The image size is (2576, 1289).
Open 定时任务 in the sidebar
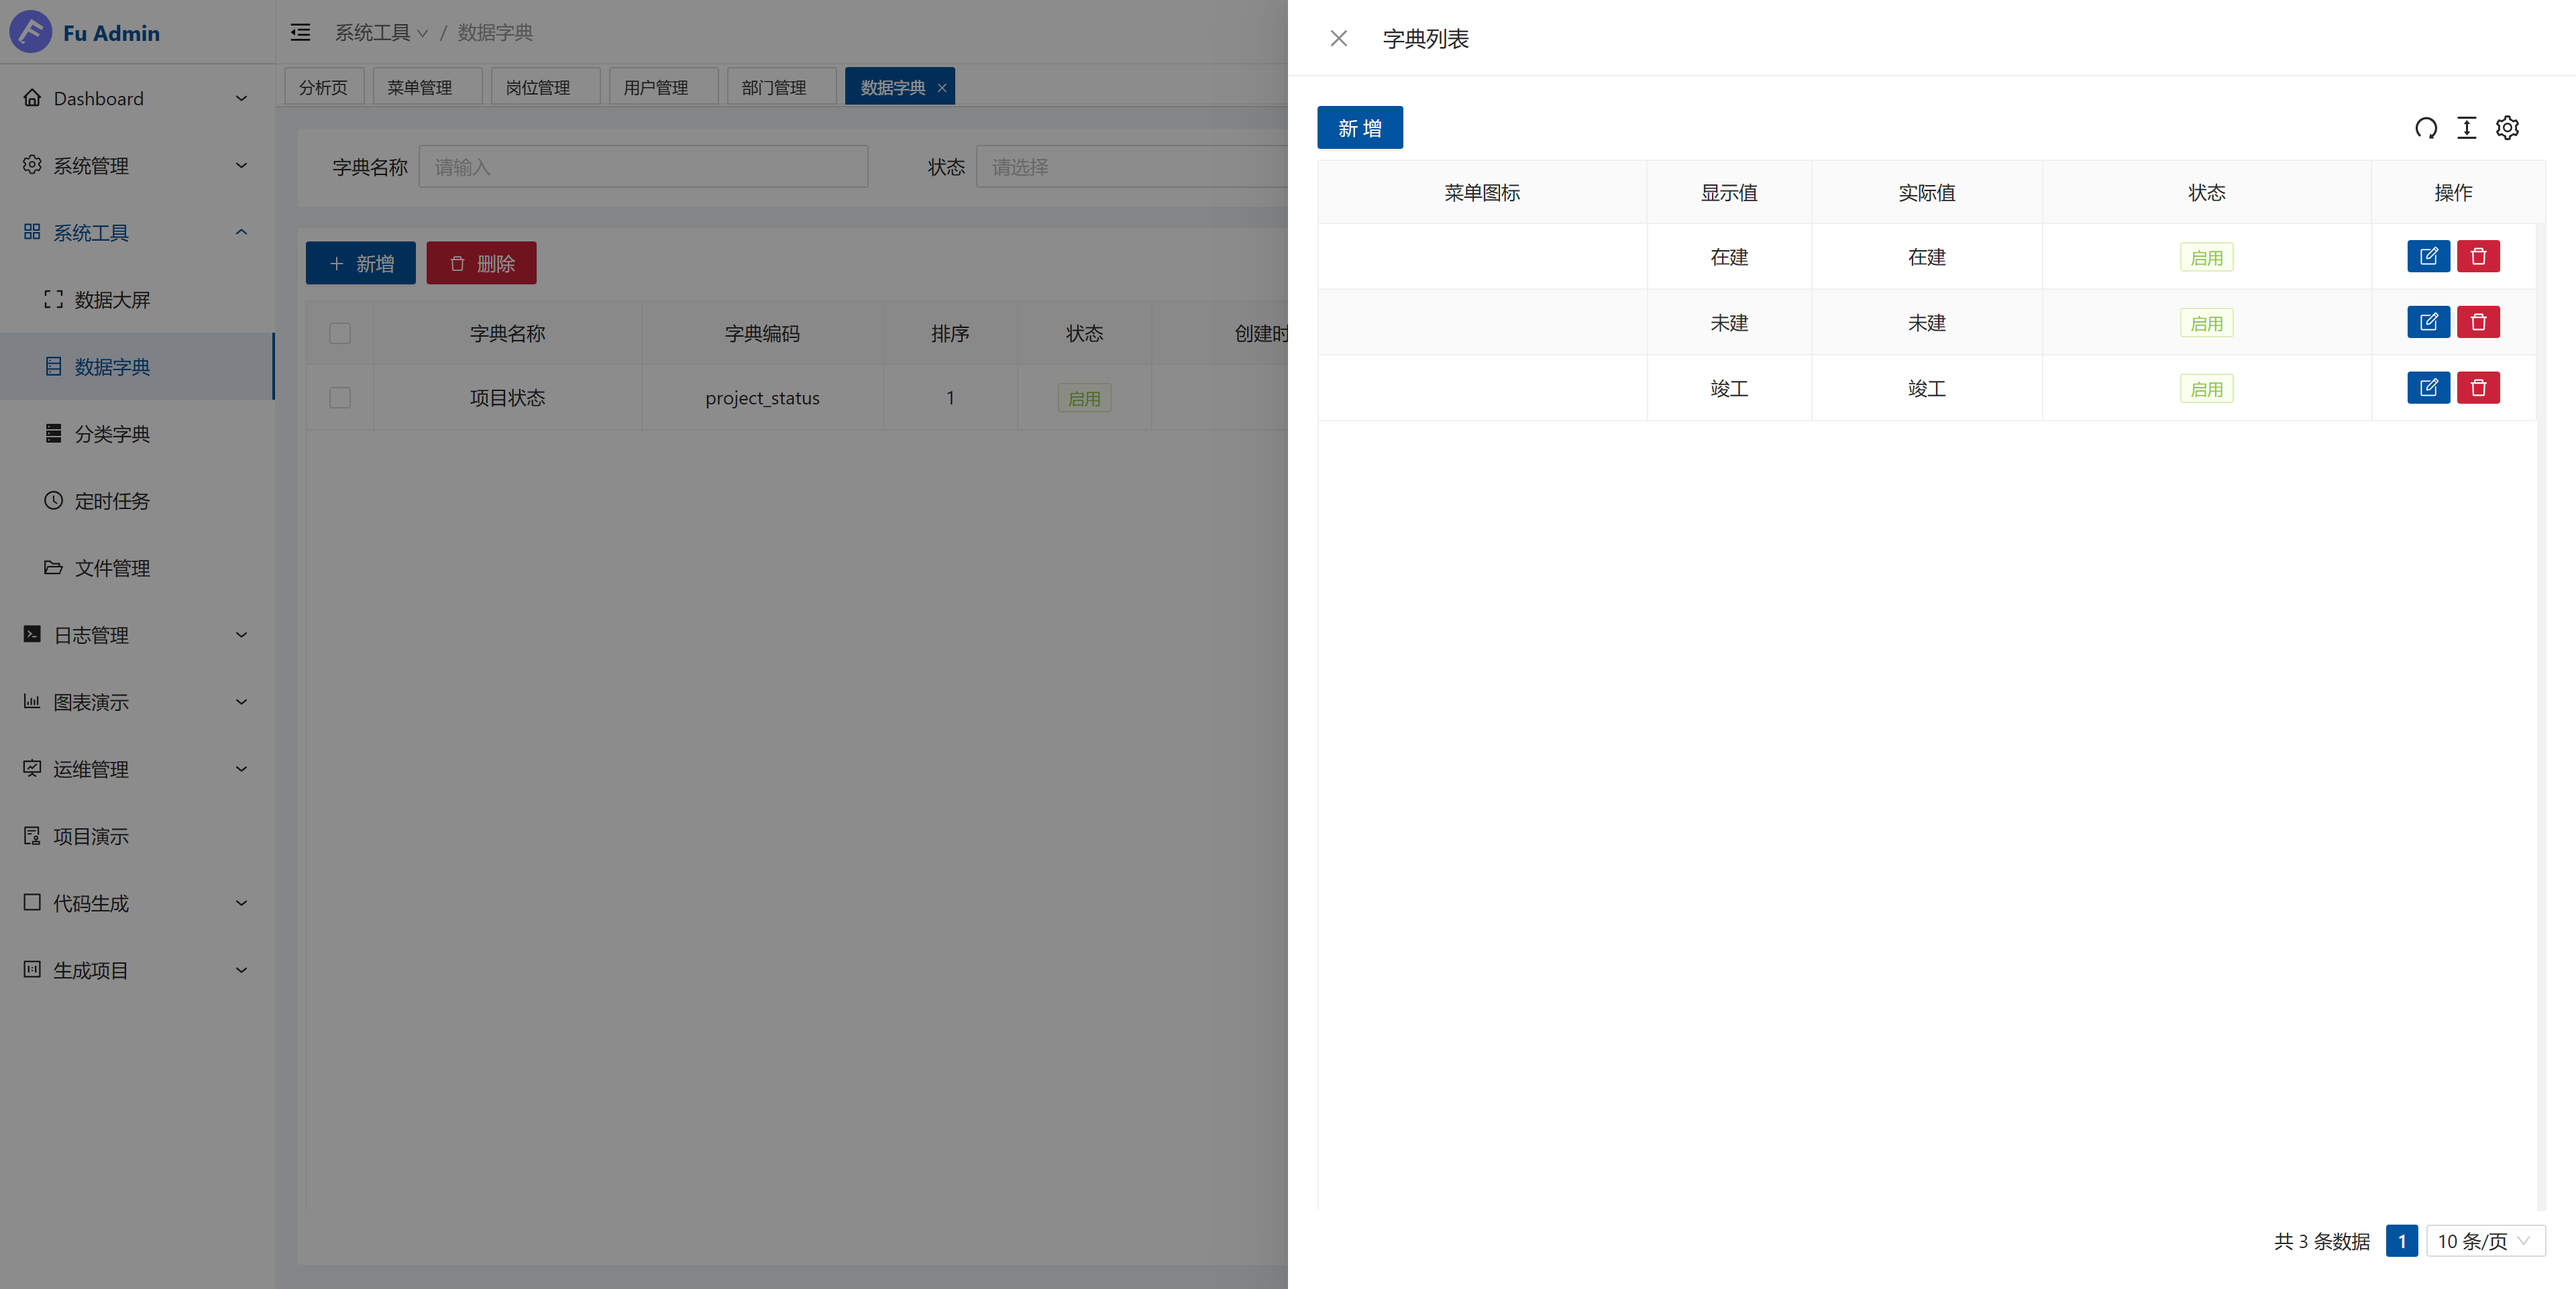tap(112, 501)
